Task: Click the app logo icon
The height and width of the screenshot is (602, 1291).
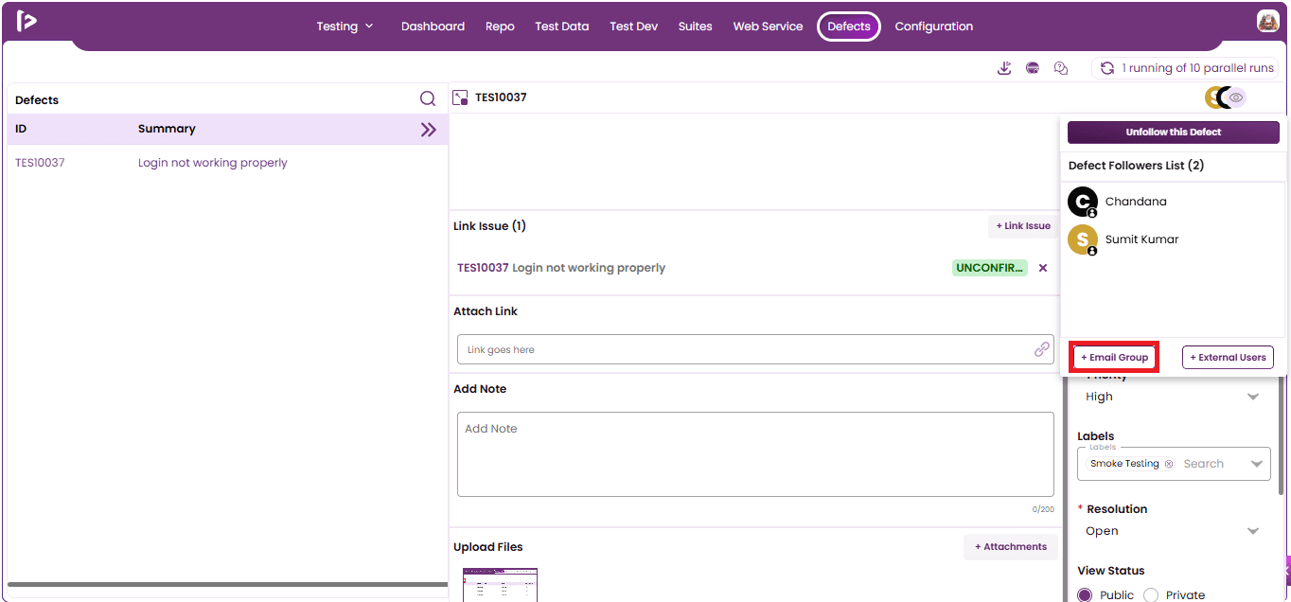Action: point(27,21)
